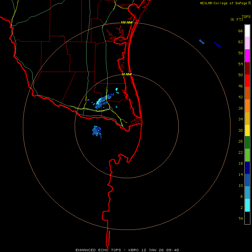The image size is (252, 252).
Task: Click the 38 value on the legend
Action: [241, 108]
